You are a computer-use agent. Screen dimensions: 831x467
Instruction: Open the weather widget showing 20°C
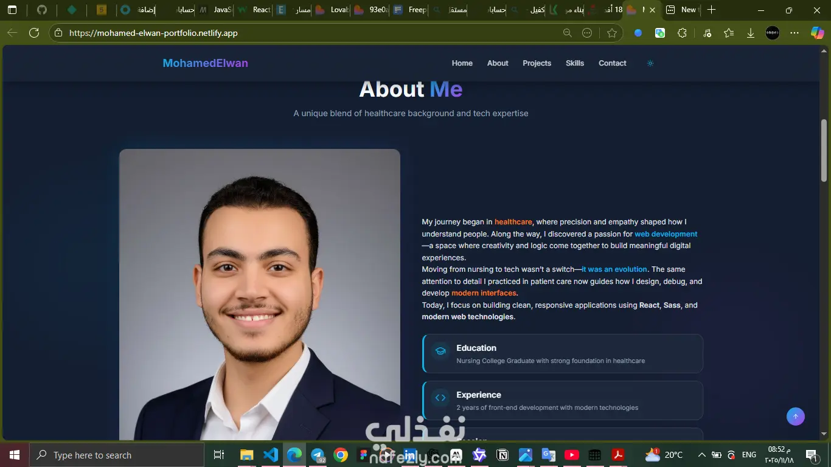664,455
